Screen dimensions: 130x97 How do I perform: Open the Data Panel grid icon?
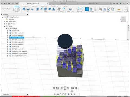pos(2,4)
